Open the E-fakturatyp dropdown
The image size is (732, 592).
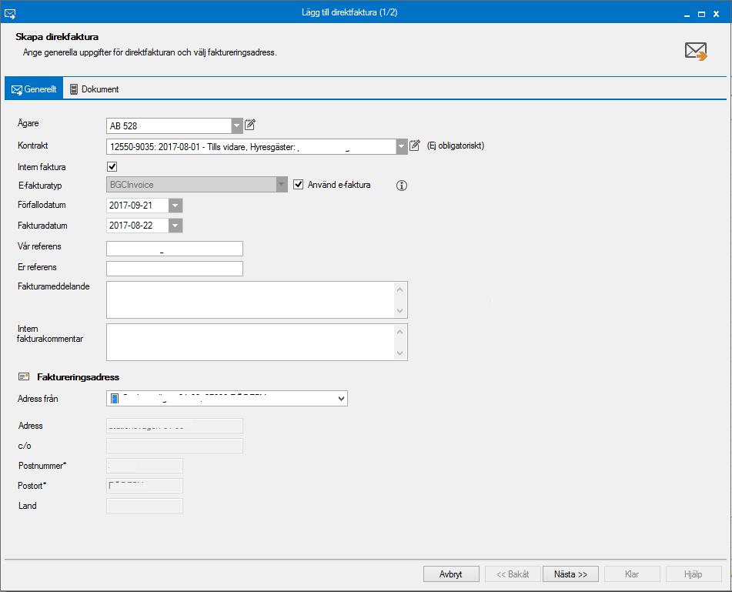(282, 185)
